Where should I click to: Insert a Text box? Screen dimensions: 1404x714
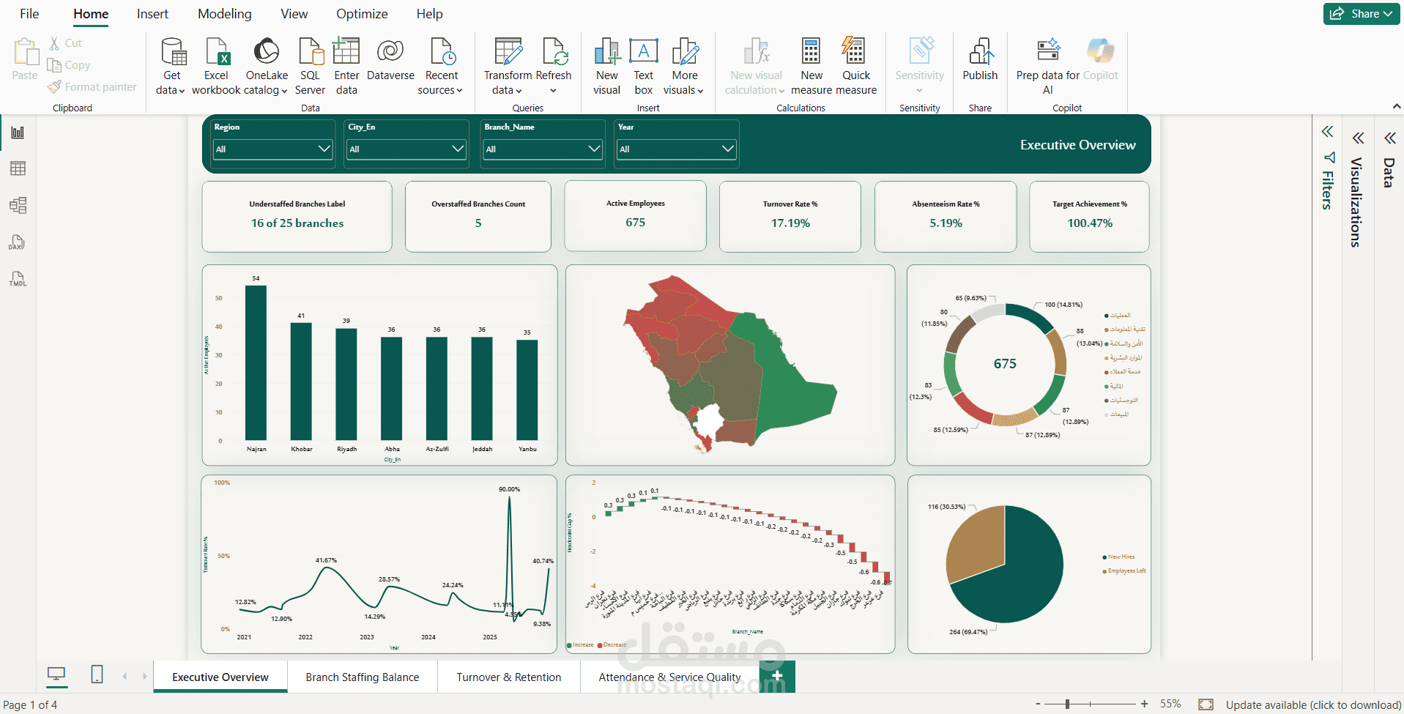pos(643,67)
